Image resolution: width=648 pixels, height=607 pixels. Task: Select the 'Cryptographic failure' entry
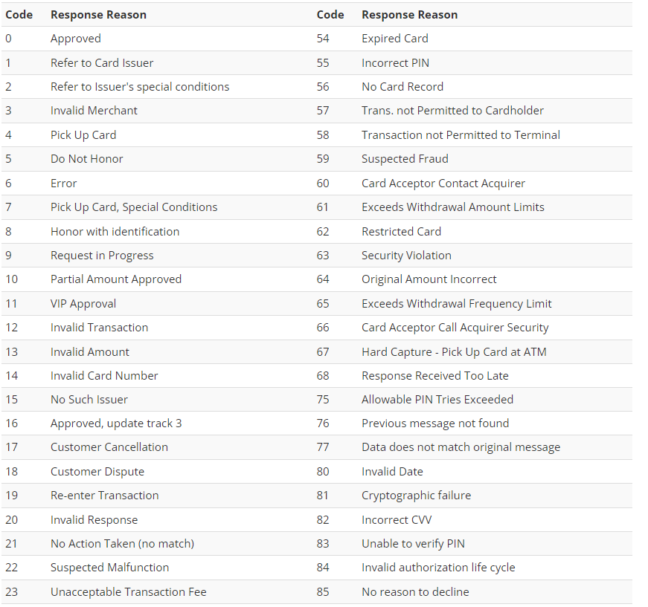click(x=416, y=496)
